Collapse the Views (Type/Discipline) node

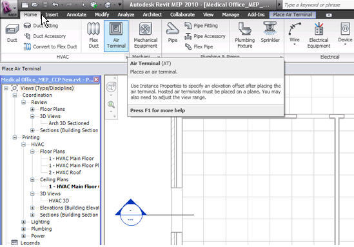click(x=6, y=88)
